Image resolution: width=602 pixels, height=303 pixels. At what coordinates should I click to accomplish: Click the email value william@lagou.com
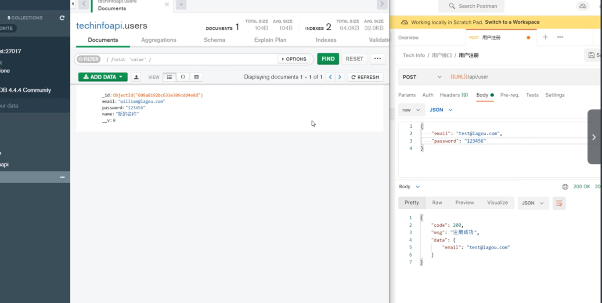point(141,101)
